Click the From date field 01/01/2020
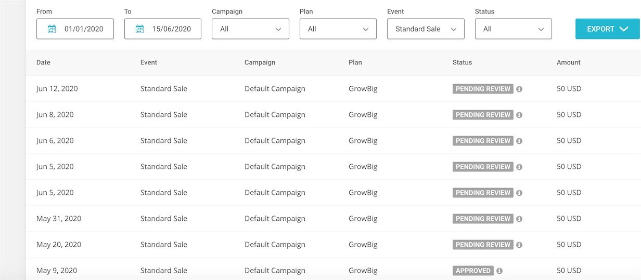641x280 pixels. [83, 29]
